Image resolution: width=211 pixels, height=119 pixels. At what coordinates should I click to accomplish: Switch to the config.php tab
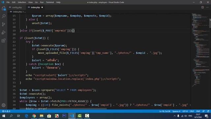(17, 7)
